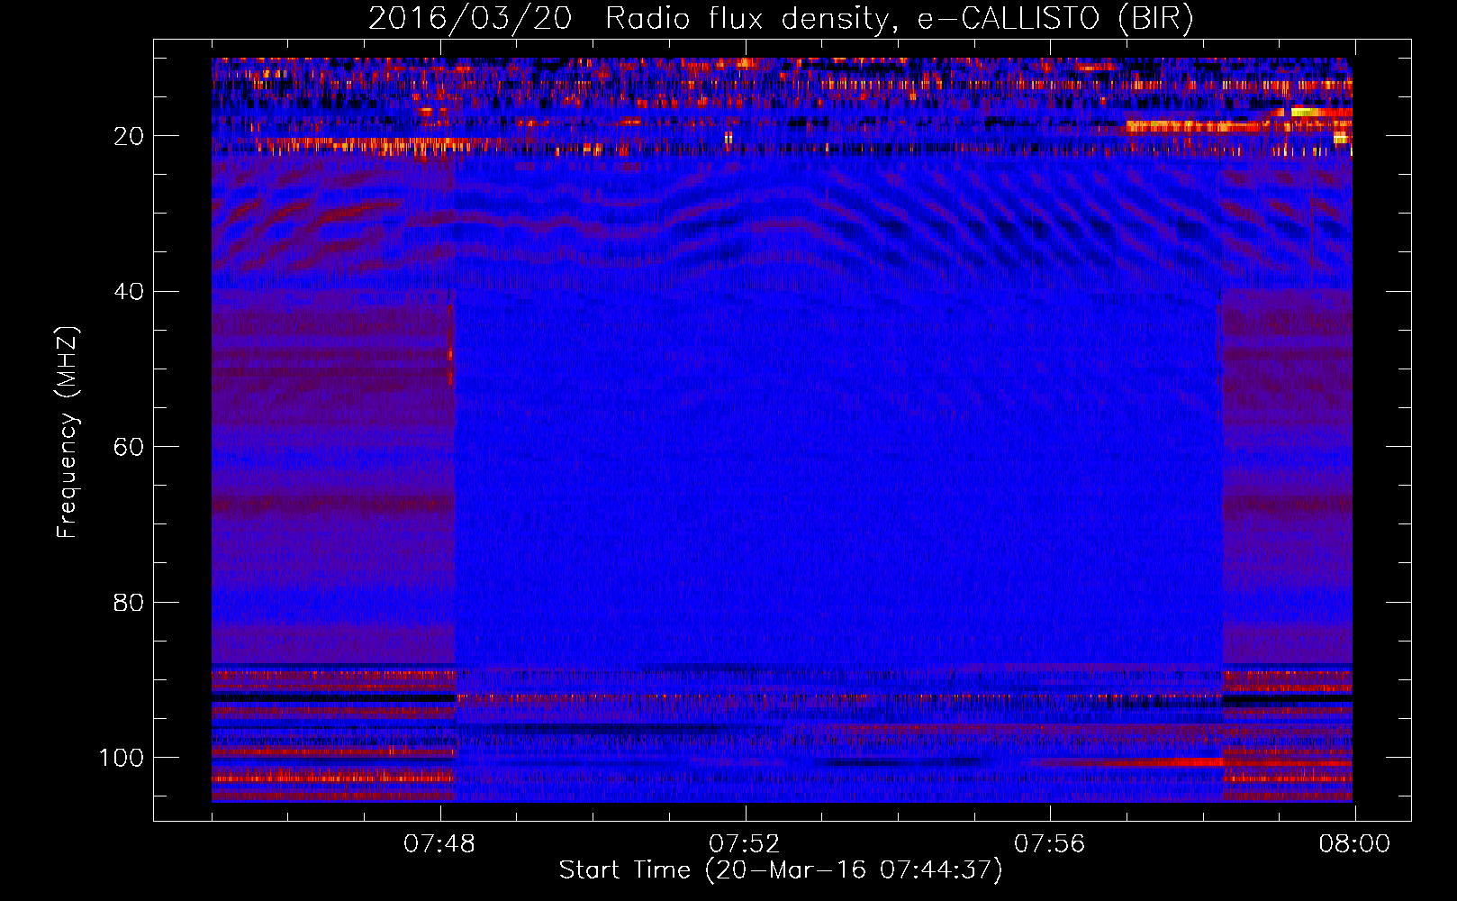Image resolution: width=1457 pixels, height=901 pixels.
Task: Click the 07:56 time tick label
Action: click(1049, 844)
